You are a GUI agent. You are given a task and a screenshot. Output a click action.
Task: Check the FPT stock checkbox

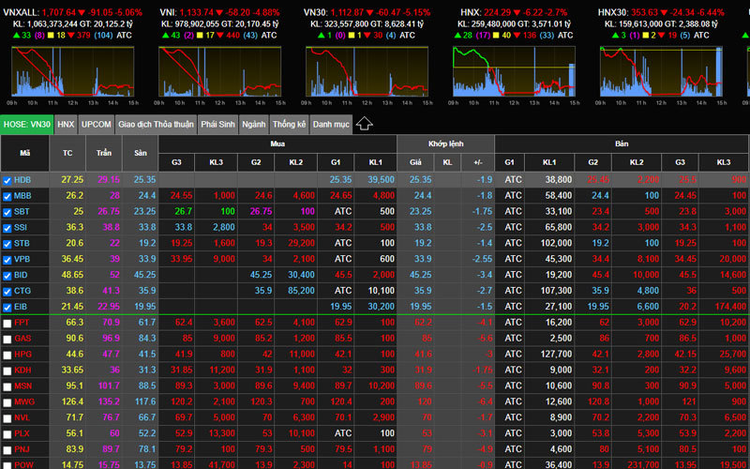7,323
